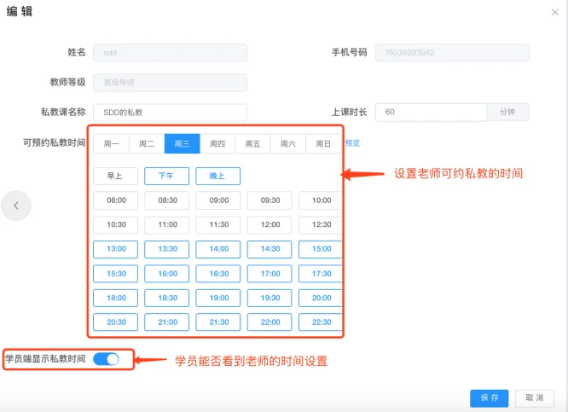
Task: Toggle the 早上 period button
Action: coord(115,177)
